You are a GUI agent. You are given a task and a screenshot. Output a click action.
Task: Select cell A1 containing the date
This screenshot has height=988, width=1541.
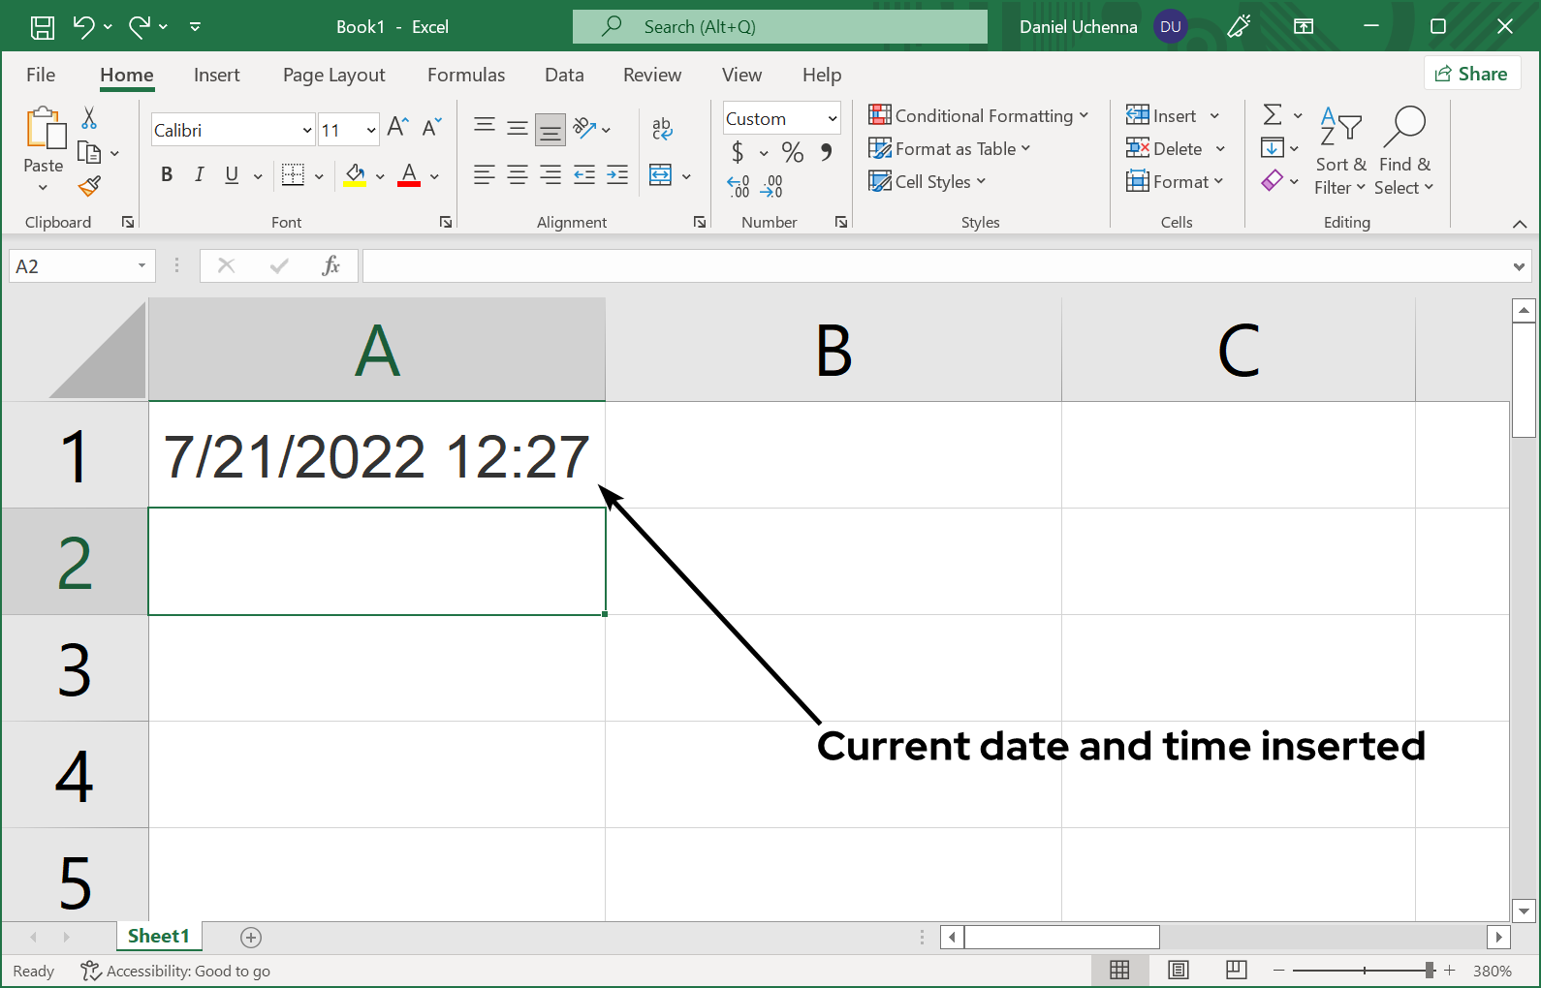pos(376,455)
